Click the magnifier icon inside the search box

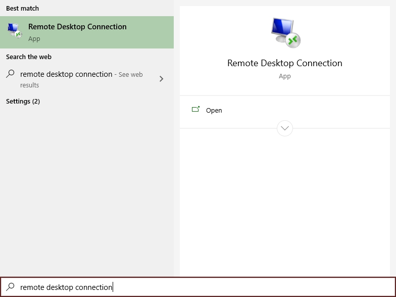[x=10, y=287]
